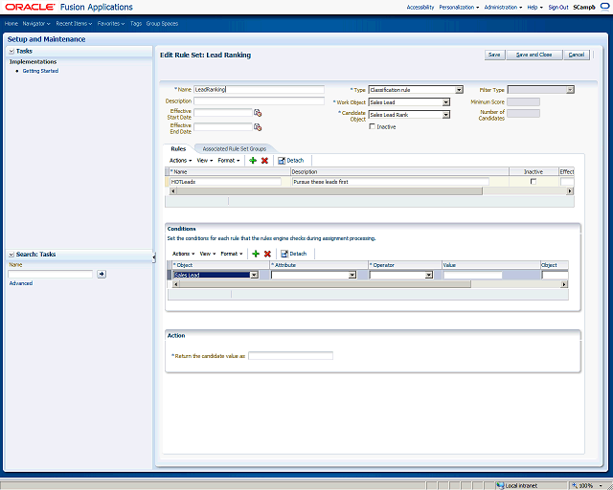613x490 pixels.
Task: Click Save and Close button
Action: point(534,55)
